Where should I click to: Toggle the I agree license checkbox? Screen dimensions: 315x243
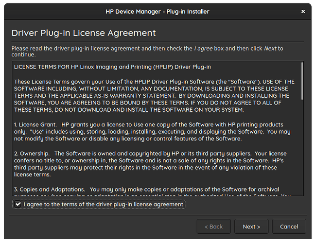click(x=18, y=205)
